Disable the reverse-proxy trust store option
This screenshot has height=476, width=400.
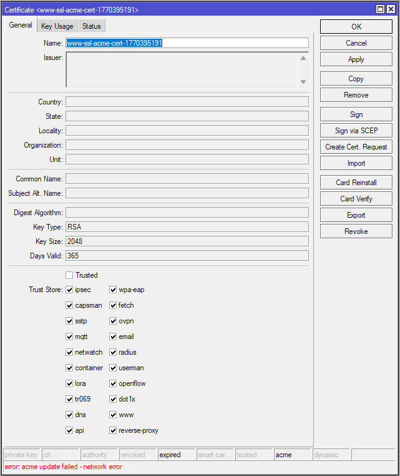tap(114, 430)
